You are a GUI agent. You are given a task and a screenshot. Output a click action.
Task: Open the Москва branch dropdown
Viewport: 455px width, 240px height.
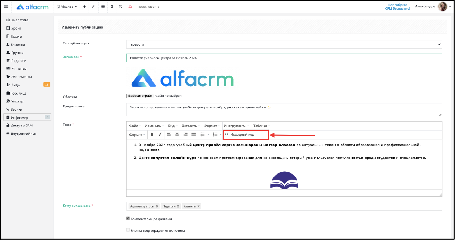tap(67, 6)
